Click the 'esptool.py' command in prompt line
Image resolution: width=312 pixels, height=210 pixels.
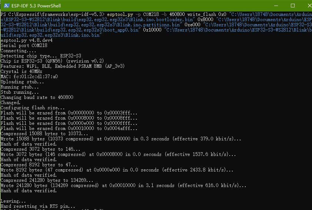pos(120,14)
